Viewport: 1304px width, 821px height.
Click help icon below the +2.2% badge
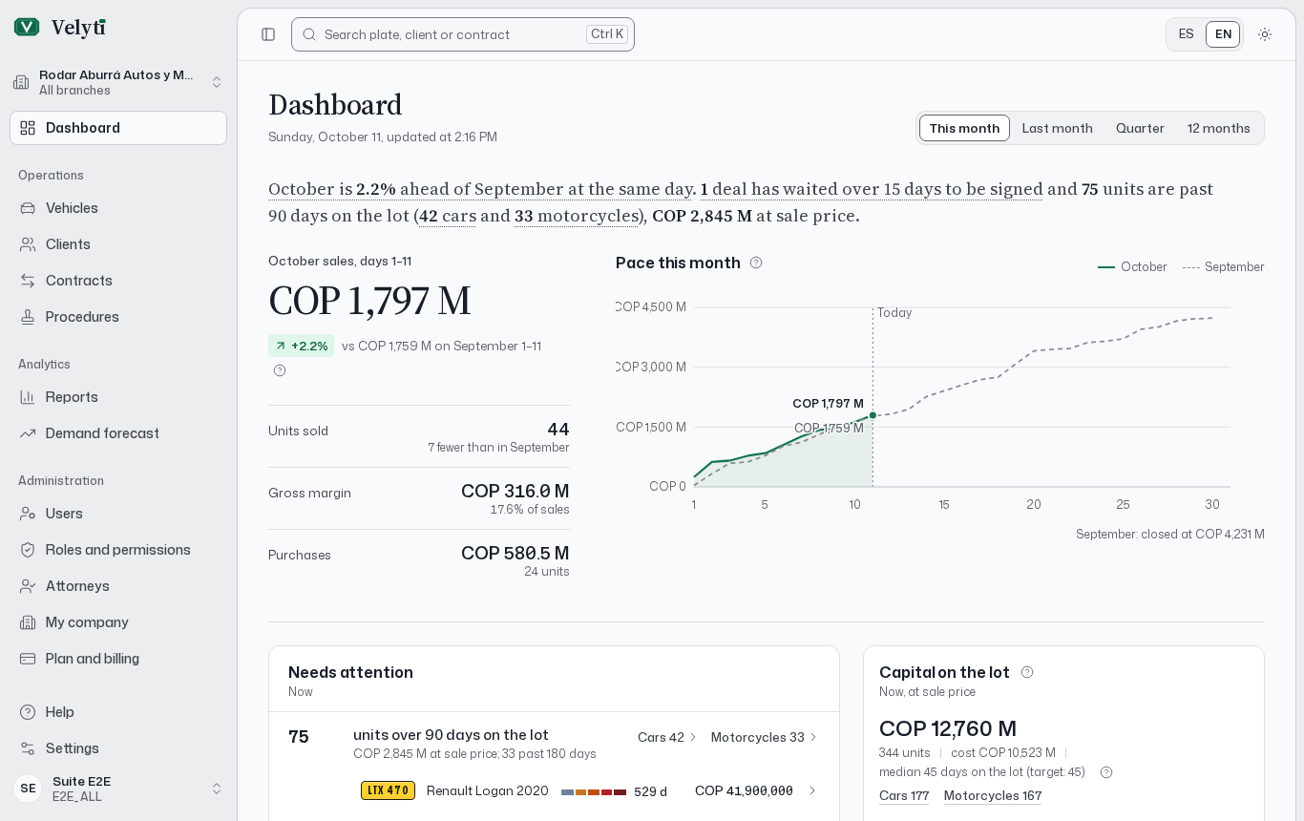tap(280, 370)
